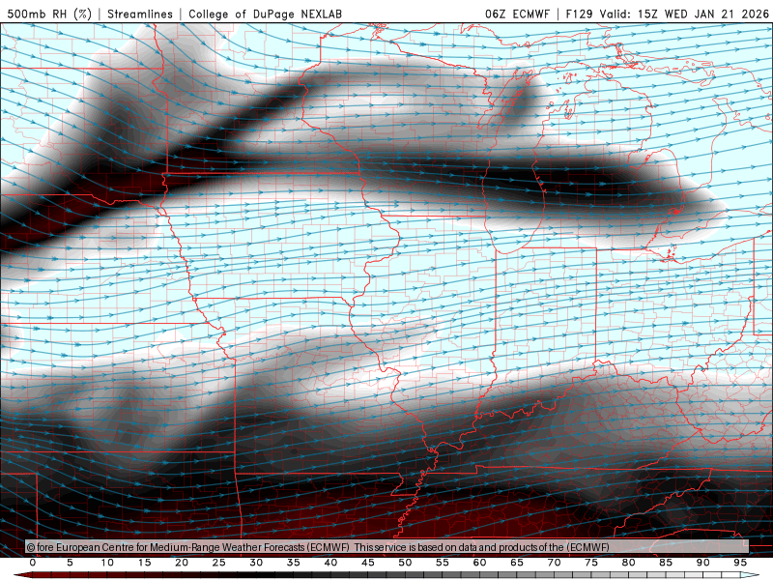Viewport: 773px width, 580px height.
Task: Click the "20" value on the color scale
Action: [x=182, y=563]
